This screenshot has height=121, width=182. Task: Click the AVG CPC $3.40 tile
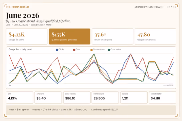[48, 97]
